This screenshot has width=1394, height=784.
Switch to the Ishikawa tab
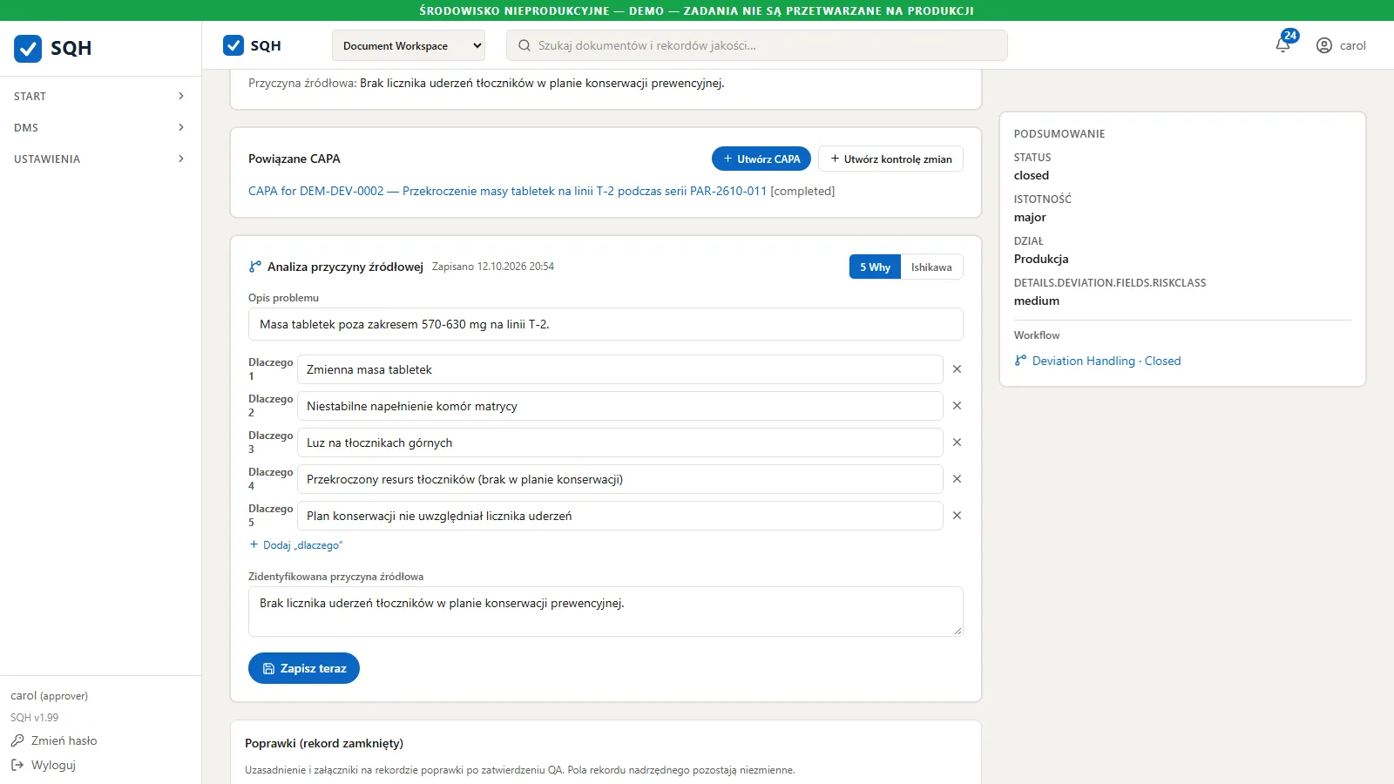point(931,267)
